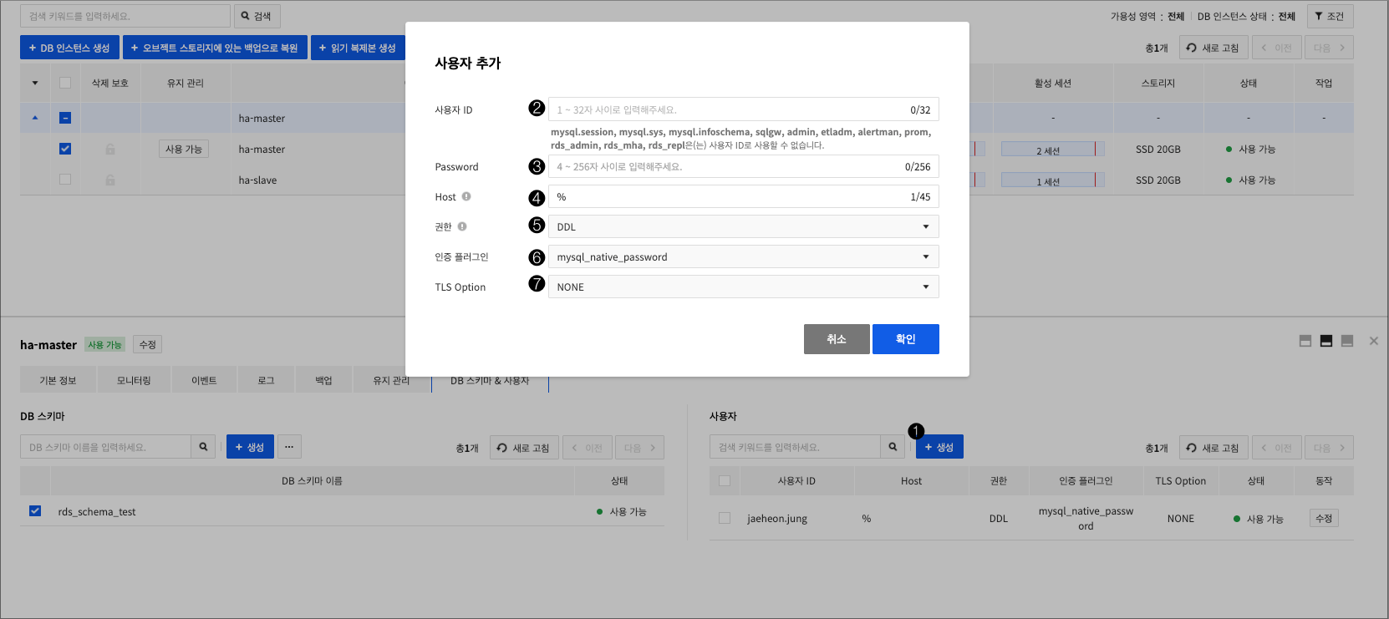Open the 백업 tab
The image size is (1389, 619).
[323, 380]
